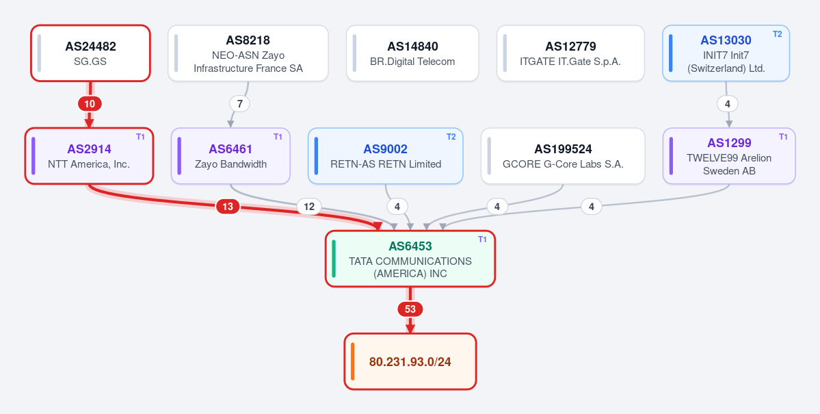820x414 pixels.
Task: Click the AS2914 NTT America node
Action: [x=89, y=156]
